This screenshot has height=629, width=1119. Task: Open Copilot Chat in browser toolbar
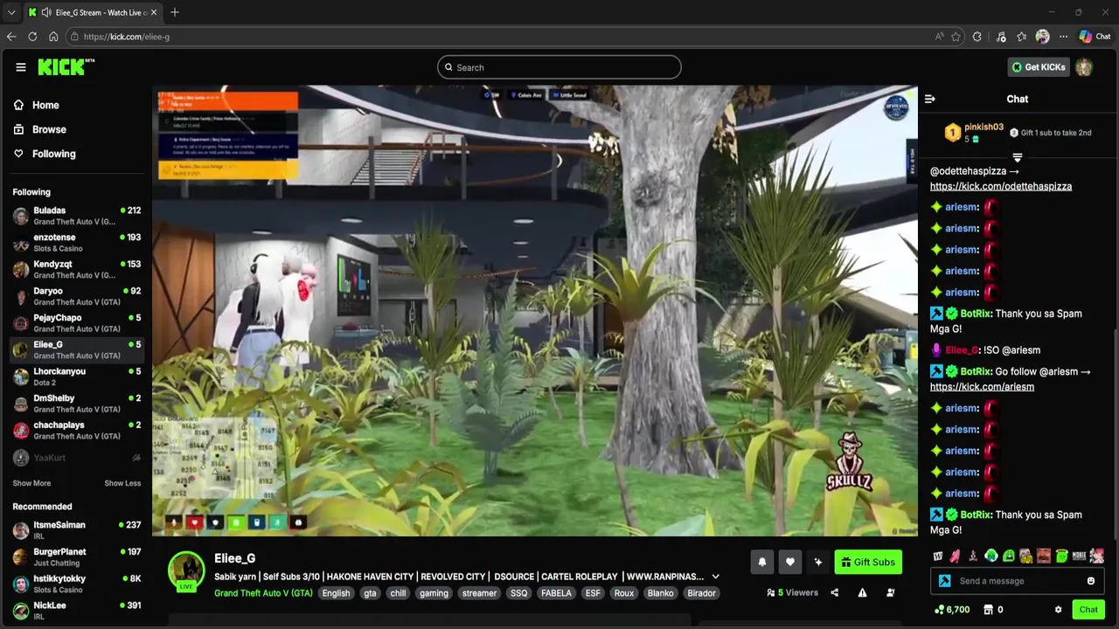point(1095,37)
